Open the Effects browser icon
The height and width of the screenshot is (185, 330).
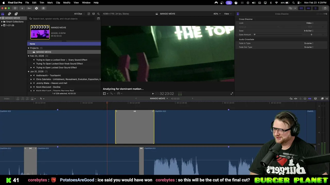322,99
